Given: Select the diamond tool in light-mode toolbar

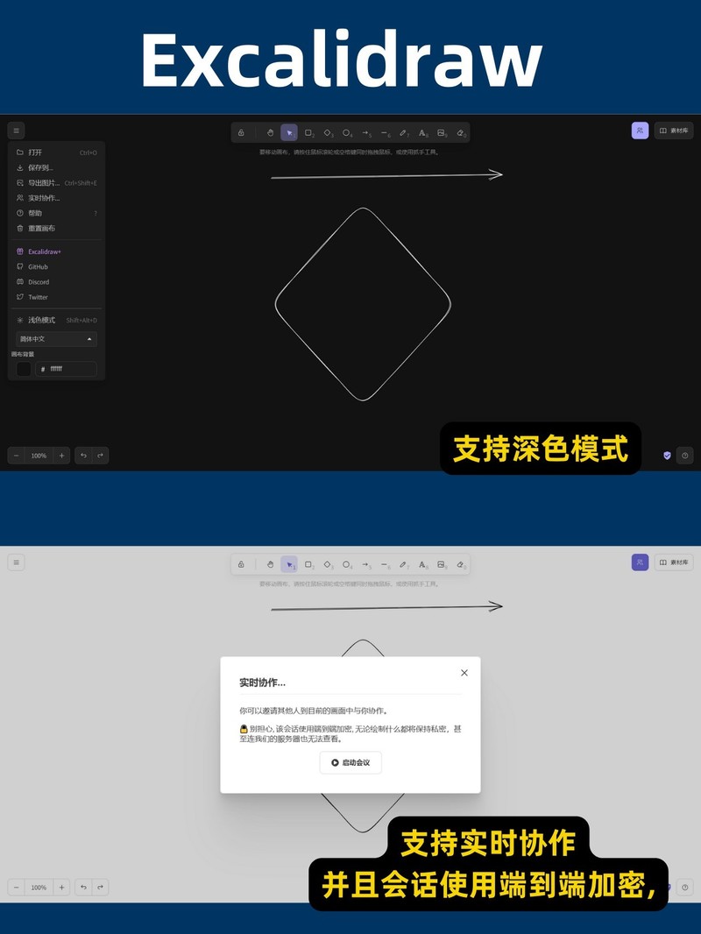Looking at the screenshot, I should pyautogui.click(x=328, y=564).
